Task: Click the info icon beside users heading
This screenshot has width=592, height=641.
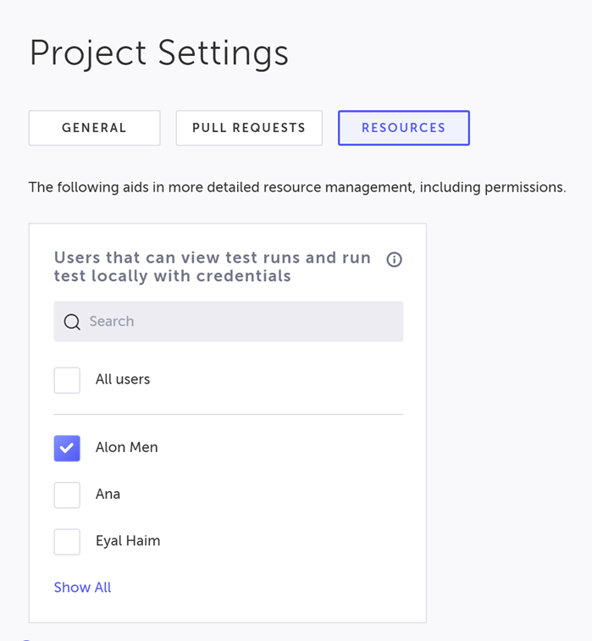Action: [x=394, y=260]
